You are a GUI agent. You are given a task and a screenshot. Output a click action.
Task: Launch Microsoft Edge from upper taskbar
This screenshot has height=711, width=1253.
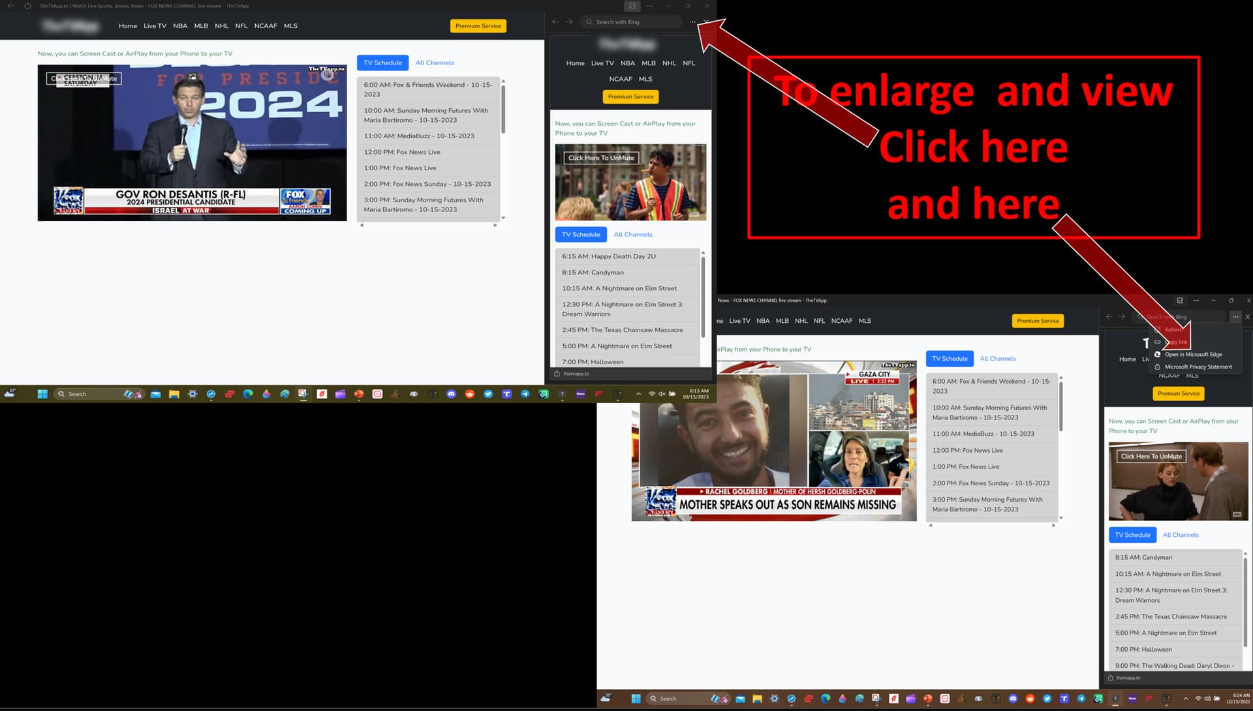248,394
